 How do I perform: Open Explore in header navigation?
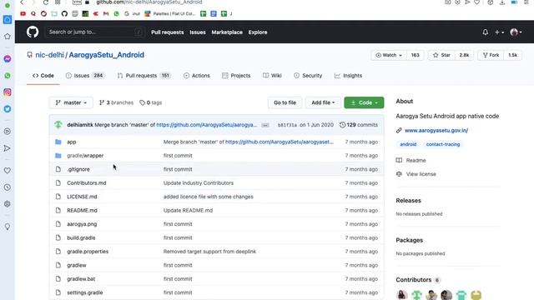coord(258,32)
